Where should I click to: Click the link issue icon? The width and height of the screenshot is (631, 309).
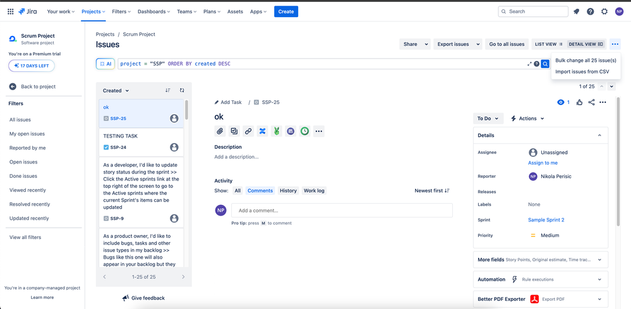click(x=248, y=131)
